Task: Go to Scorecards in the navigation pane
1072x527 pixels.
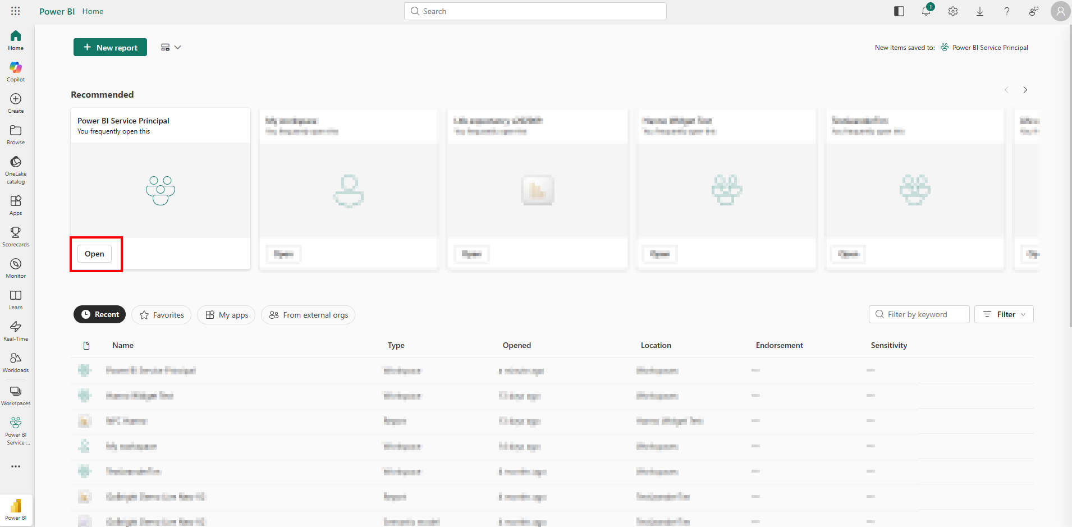Action: (x=16, y=236)
